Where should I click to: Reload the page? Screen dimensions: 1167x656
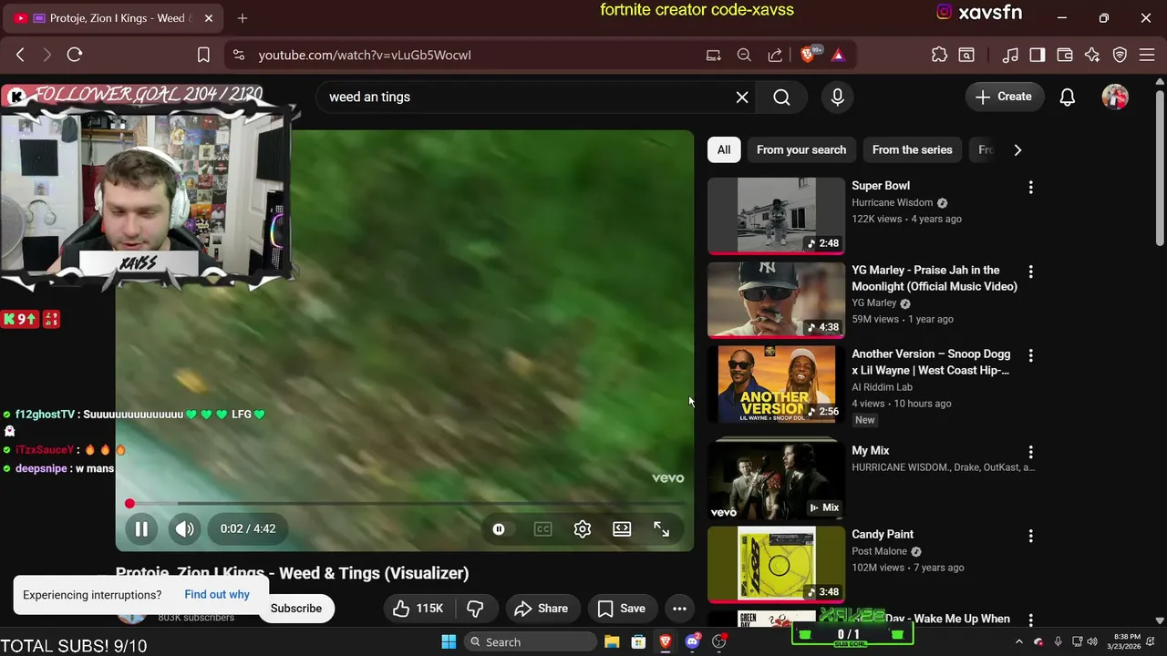pyautogui.click(x=75, y=55)
